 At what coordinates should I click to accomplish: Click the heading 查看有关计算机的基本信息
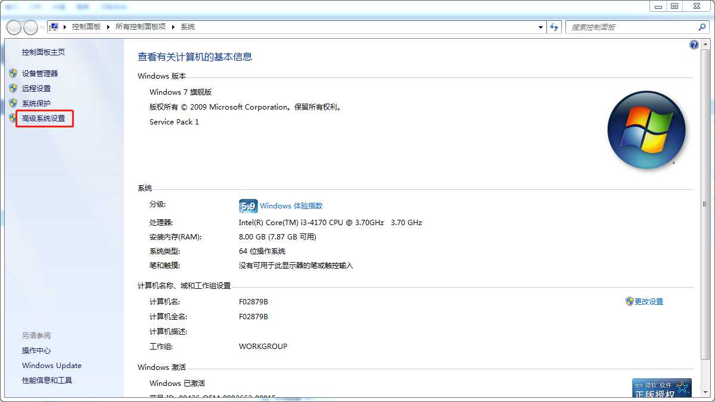[195, 57]
